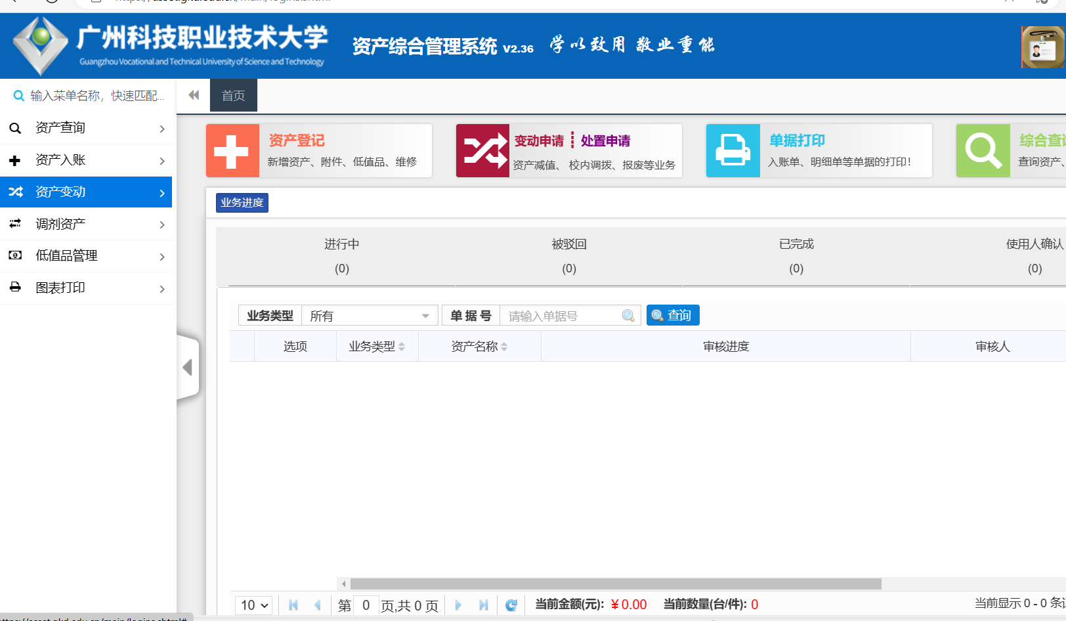Click the horizontal scrollbar under the table
1066x621 pixels.
(x=615, y=584)
